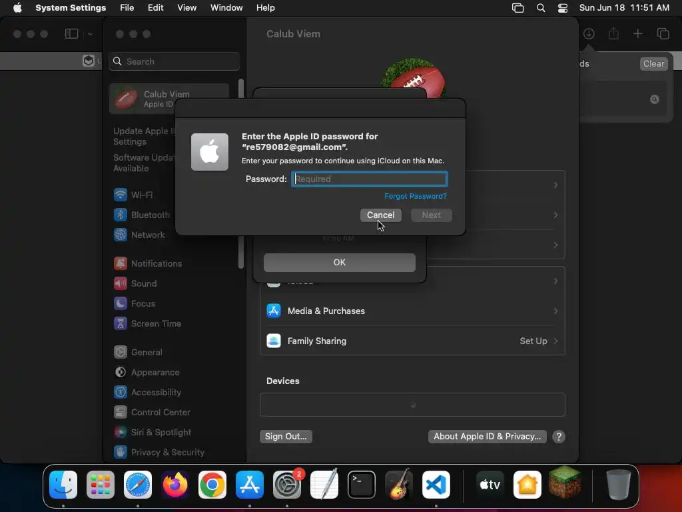Open Appearance settings
Viewport: 682px width, 512px height.
click(x=147, y=372)
